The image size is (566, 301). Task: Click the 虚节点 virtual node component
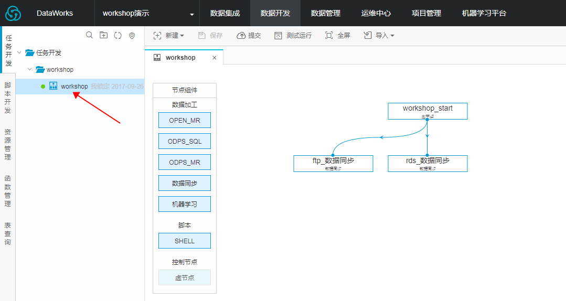point(185,277)
